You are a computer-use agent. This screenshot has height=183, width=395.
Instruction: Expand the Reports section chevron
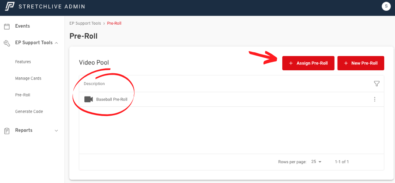(x=56, y=131)
